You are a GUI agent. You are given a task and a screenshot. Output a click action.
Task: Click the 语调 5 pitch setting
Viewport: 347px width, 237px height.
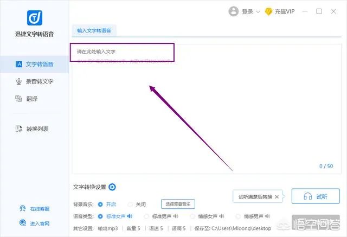(179, 228)
